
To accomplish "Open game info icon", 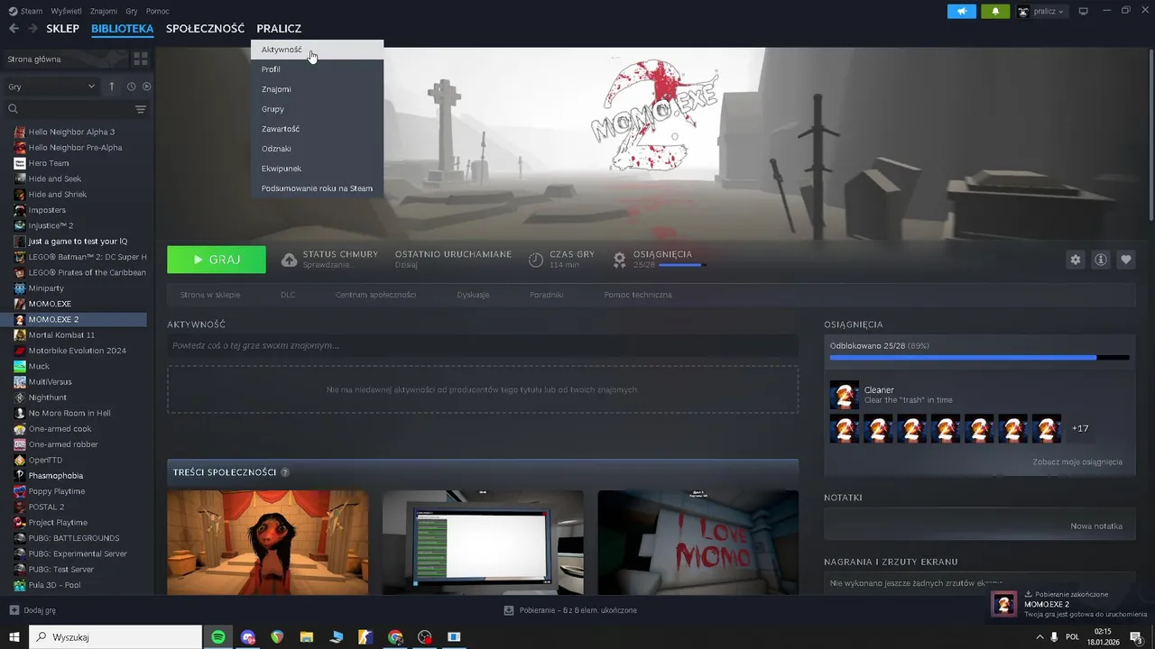I will point(1101,260).
